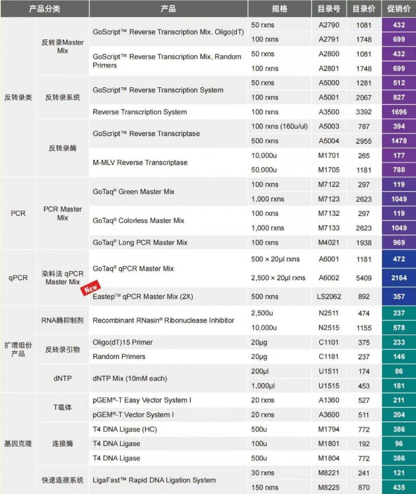Select catalog number A2801
The image size is (416, 494).
point(329,68)
